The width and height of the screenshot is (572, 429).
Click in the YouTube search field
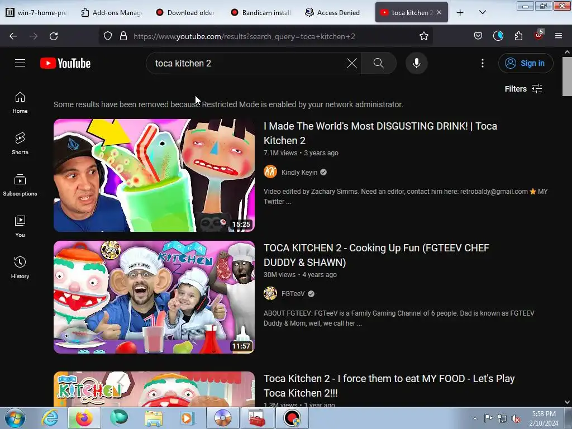tap(248, 63)
